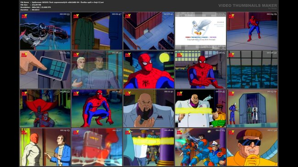This screenshot has width=298, height=167.
Task: Select the red caped figure thumbnail
Action: click(x=45, y=108)
